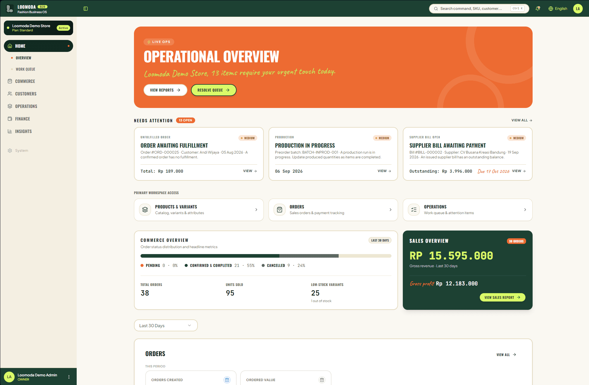Click the Resolve Queue button

[214, 90]
